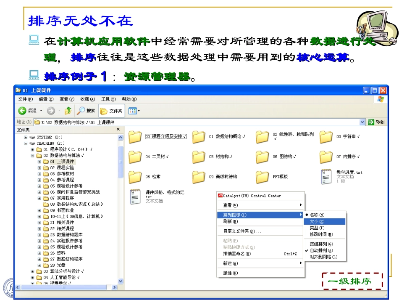The width and height of the screenshot is (399, 300).
Task: Open the 工具 menu
Action: click(x=108, y=99)
